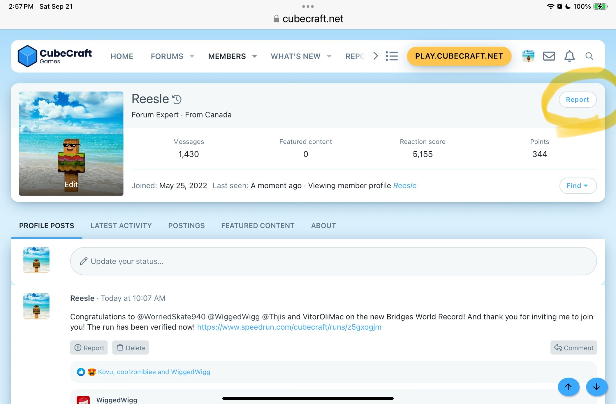This screenshot has width=616, height=404.
Task: Click the thumbs-up reaction icon
Action: tap(81, 372)
